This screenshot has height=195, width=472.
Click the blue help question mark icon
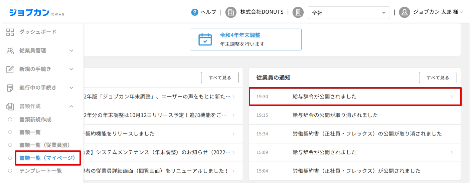click(x=195, y=12)
